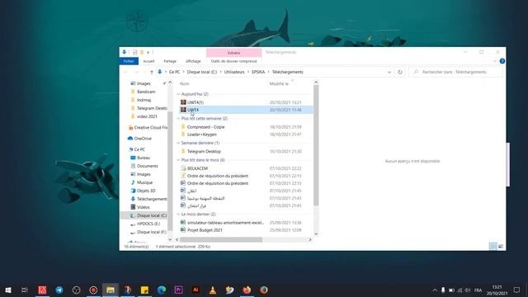The image size is (528, 297).
Task: Open the Fichier menu tab
Action: click(129, 61)
